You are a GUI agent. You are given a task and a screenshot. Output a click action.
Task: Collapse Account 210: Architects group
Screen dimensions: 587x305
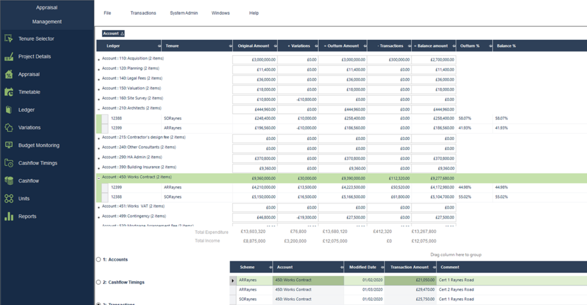pyautogui.click(x=98, y=109)
